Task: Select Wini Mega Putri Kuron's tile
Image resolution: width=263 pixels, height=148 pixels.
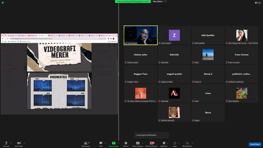Action: (x=242, y=35)
